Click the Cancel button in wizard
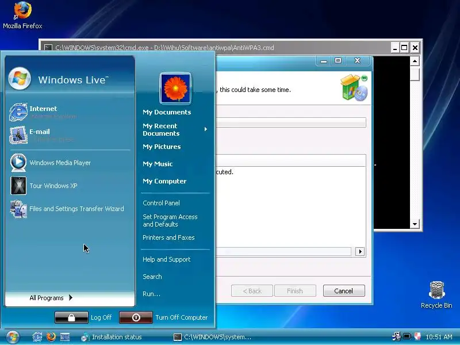Viewport: 460px width, 345px height. click(344, 291)
